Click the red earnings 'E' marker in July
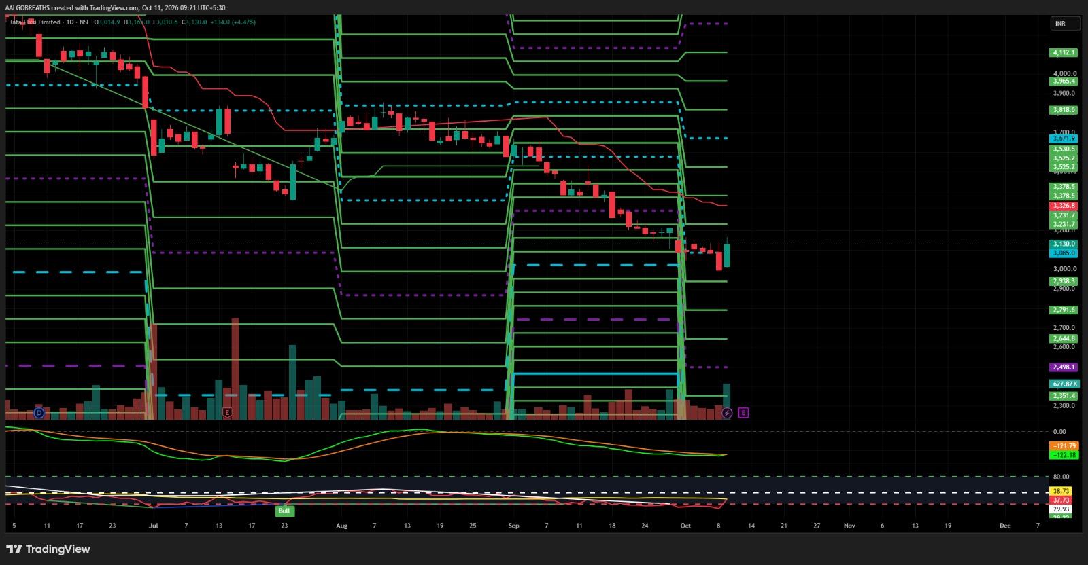Viewport: 1088px width, 565px height. pyautogui.click(x=228, y=412)
